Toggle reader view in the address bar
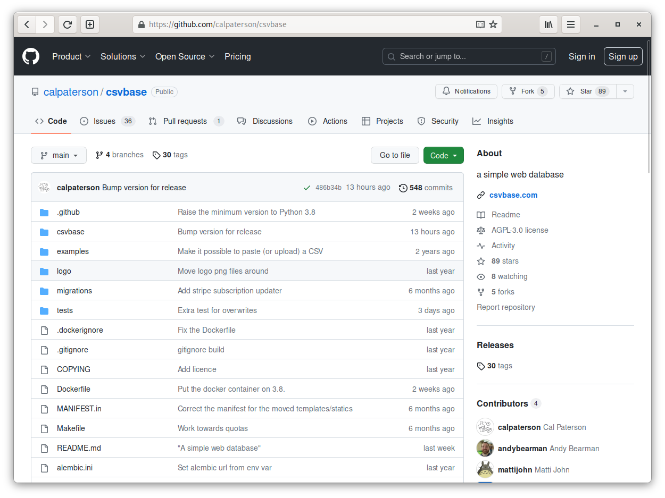 [480, 24]
